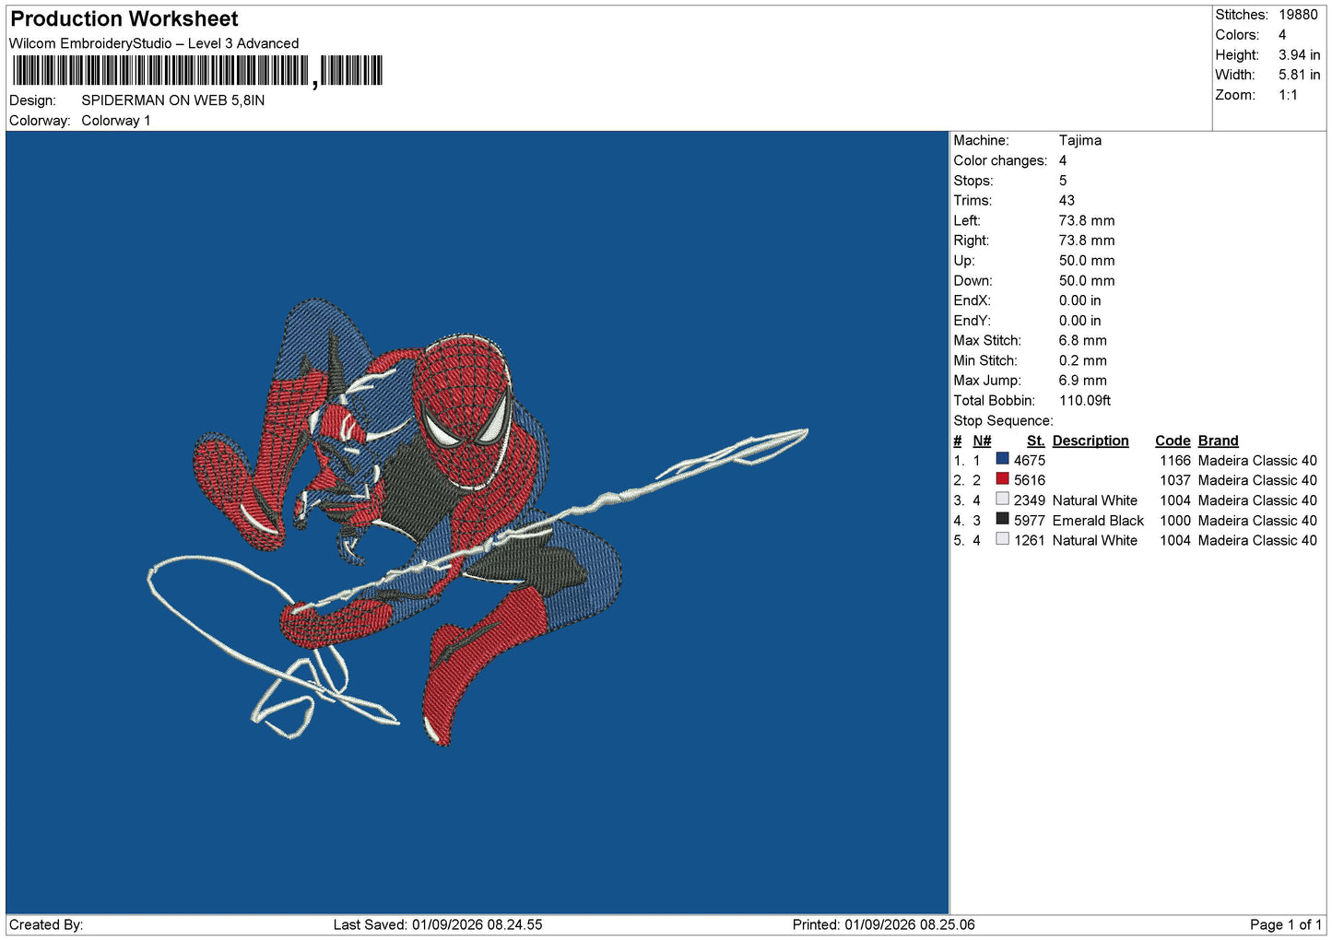Click the design name SPIDERMAN ON WEB 5,8IN
This screenshot has width=1332, height=941.
173,100
